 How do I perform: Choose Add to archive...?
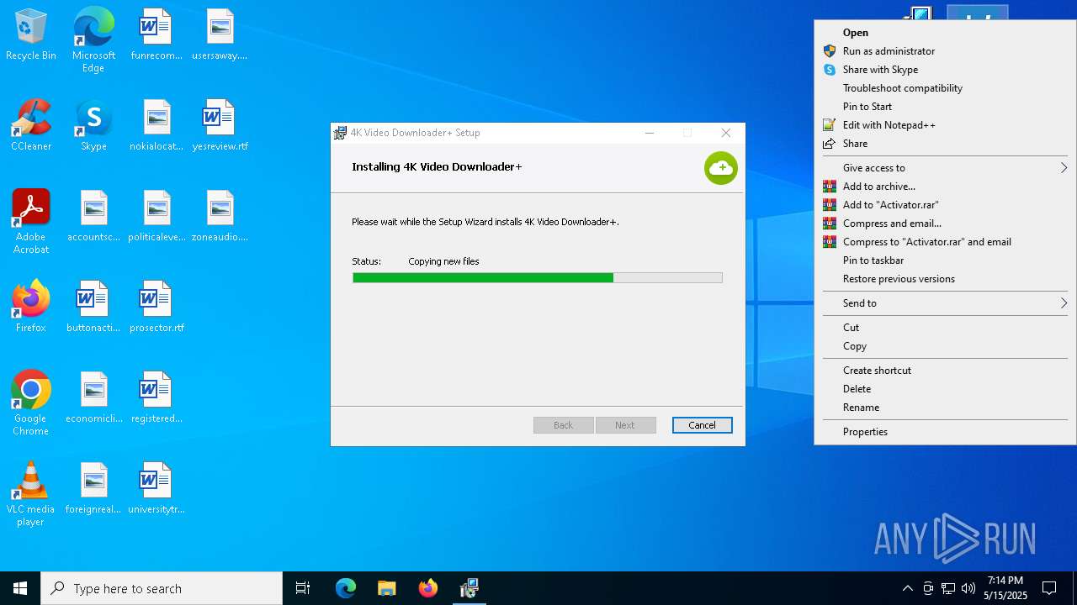(945, 187)
